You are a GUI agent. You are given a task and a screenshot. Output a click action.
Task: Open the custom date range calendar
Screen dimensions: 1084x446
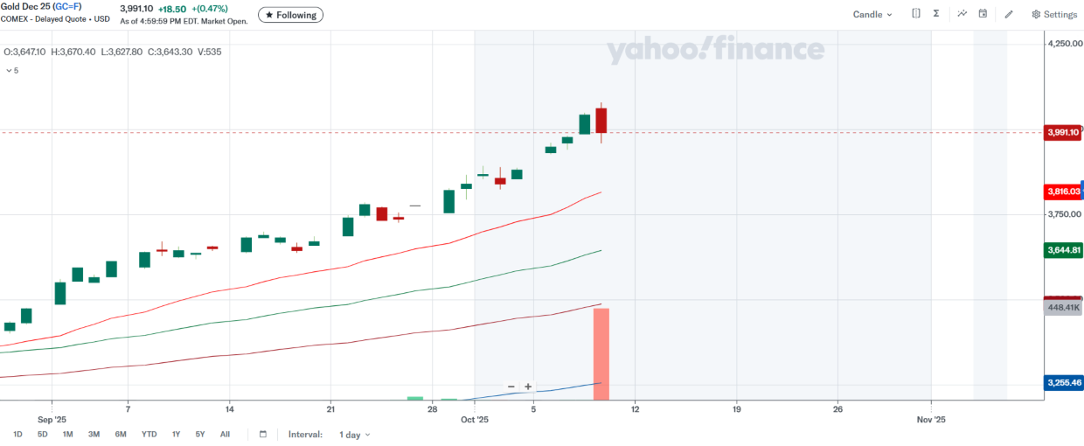point(263,435)
